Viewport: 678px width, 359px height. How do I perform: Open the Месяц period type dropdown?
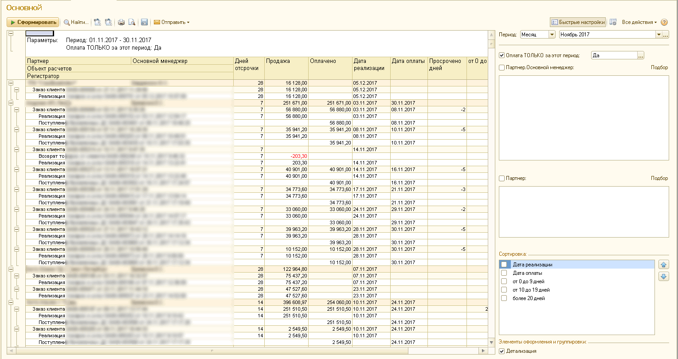(552, 35)
